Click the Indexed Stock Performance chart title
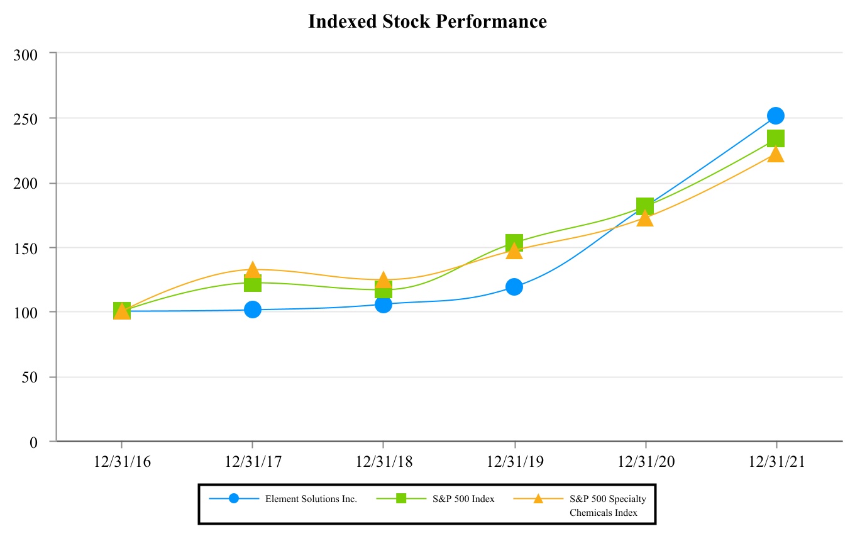This screenshot has width=855, height=536. (427, 21)
